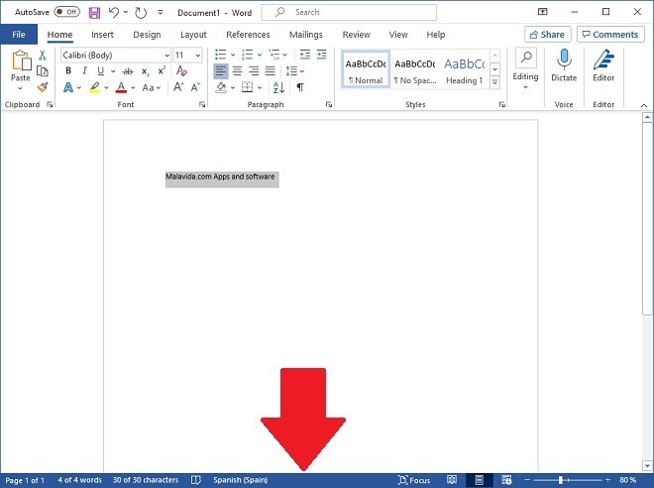Open the font size dropdown
Image resolution: width=654 pixels, height=488 pixels.
[x=198, y=56]
